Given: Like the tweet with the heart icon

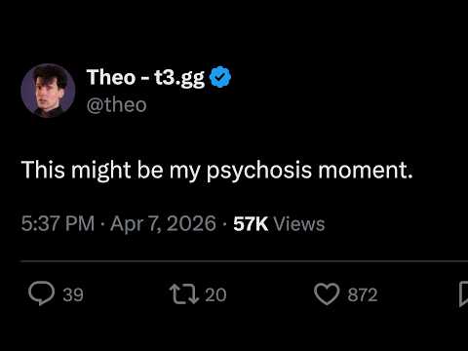Looking at the screenshot, I should [x=327, y=293].
